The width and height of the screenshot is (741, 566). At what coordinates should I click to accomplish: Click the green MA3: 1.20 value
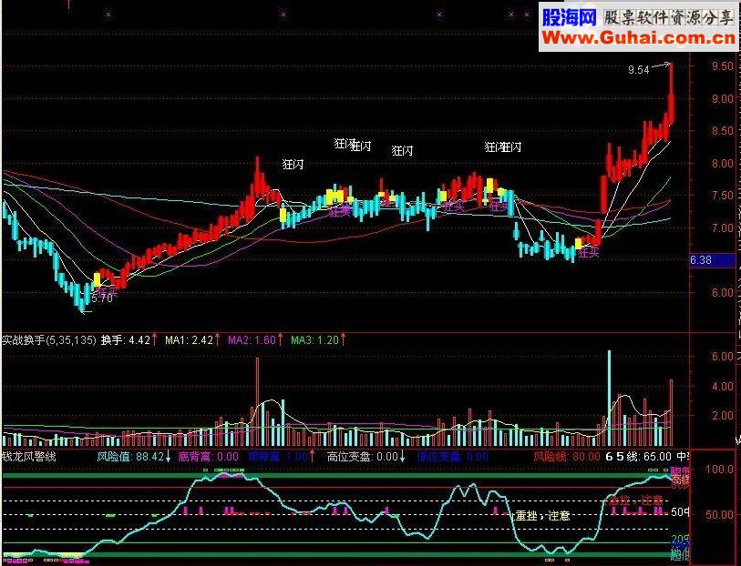click(314, 340)
